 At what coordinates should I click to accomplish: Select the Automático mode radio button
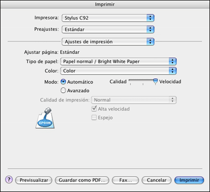[x=63, y=82]
